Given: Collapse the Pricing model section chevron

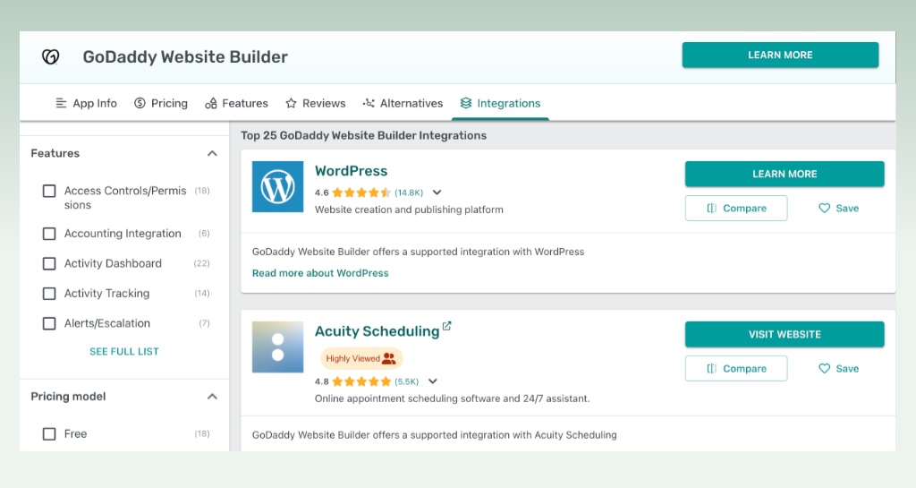Looking at the screenshot, I should point(212,397).
